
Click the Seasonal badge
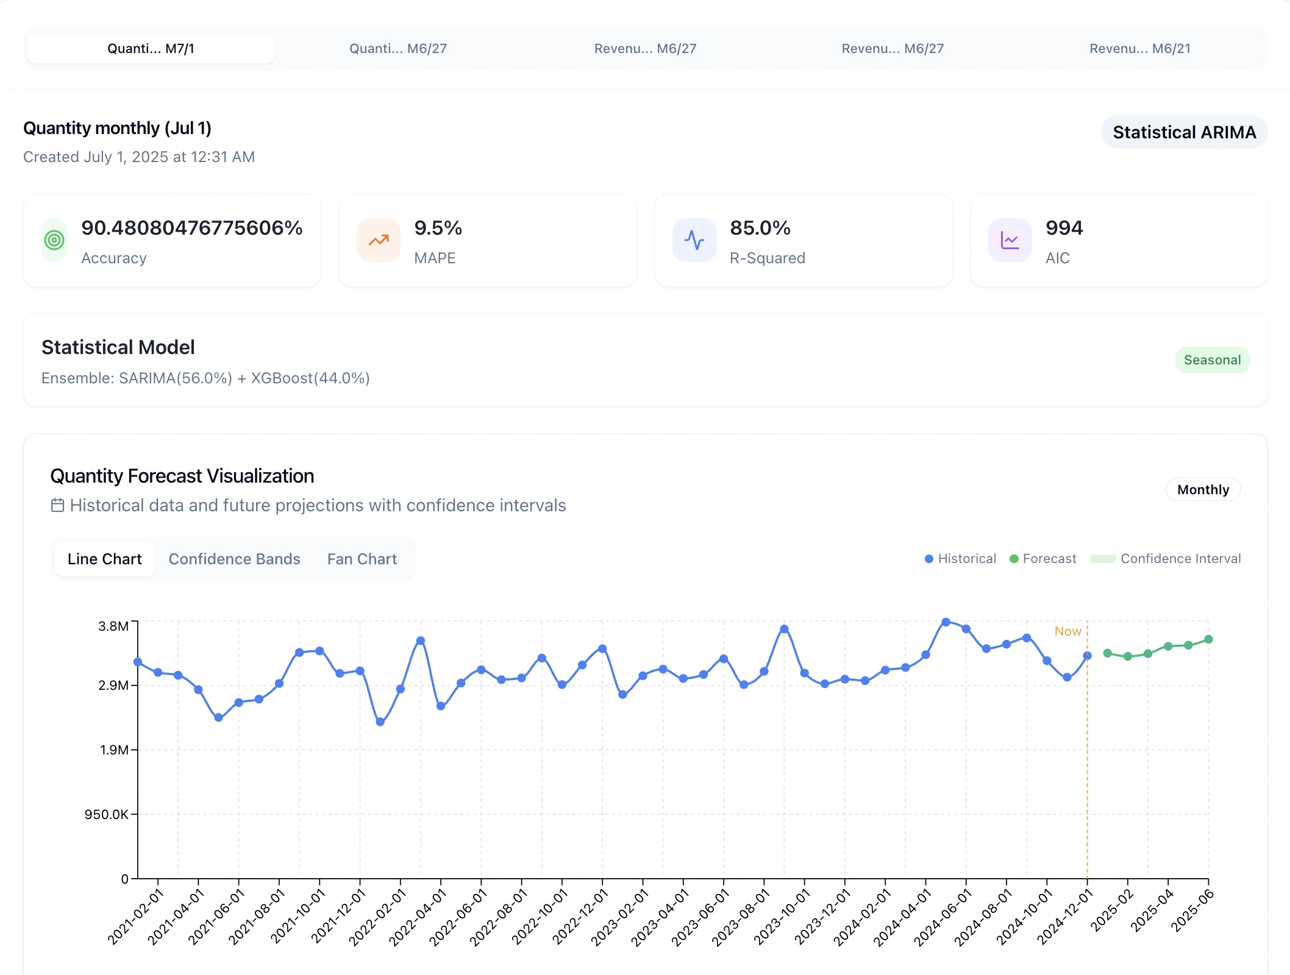tap(1212, 360)
